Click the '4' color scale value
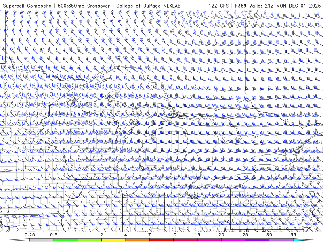The image size is (323, 242). coord(126,235)
